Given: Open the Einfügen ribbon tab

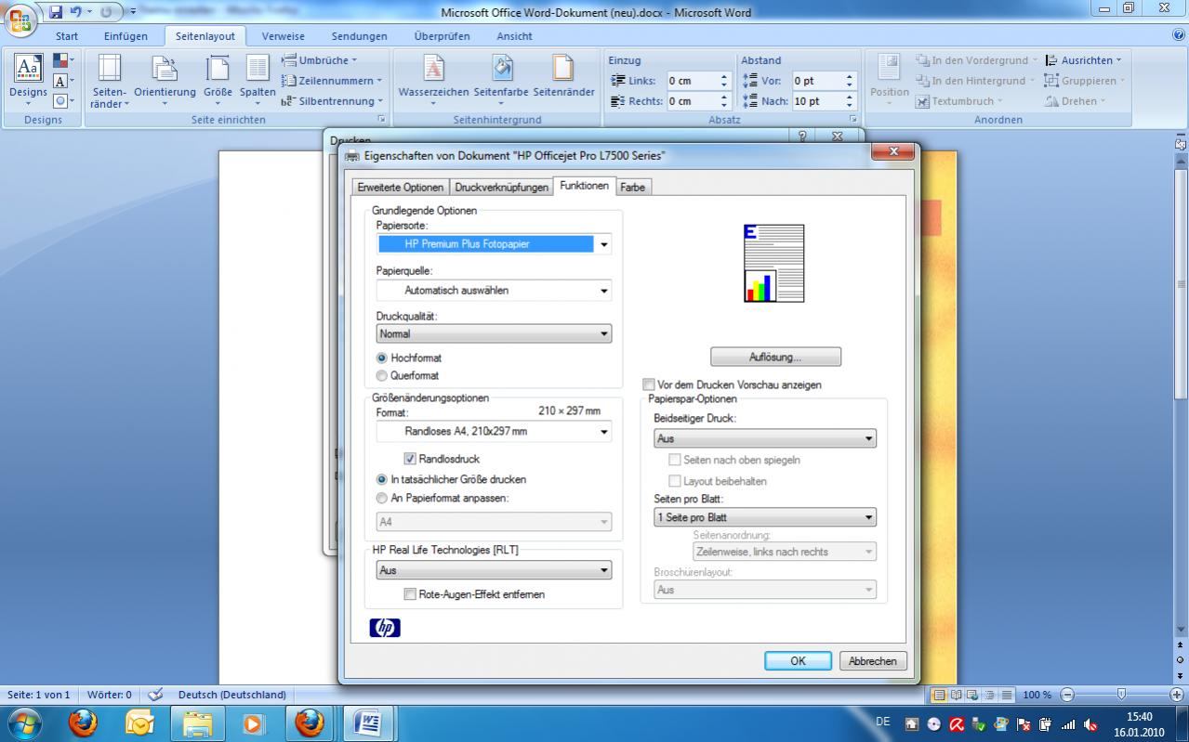Looking at the screenshot, I should pos(126,36).
